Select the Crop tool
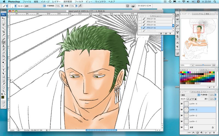219x136 pixels. (x=3, y=32)
